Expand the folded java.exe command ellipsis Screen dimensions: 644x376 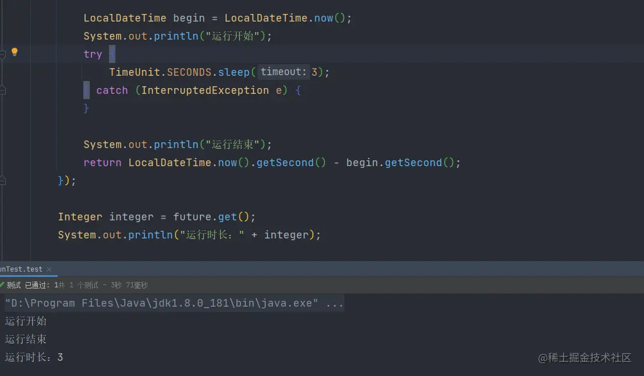tap(335, 303)
